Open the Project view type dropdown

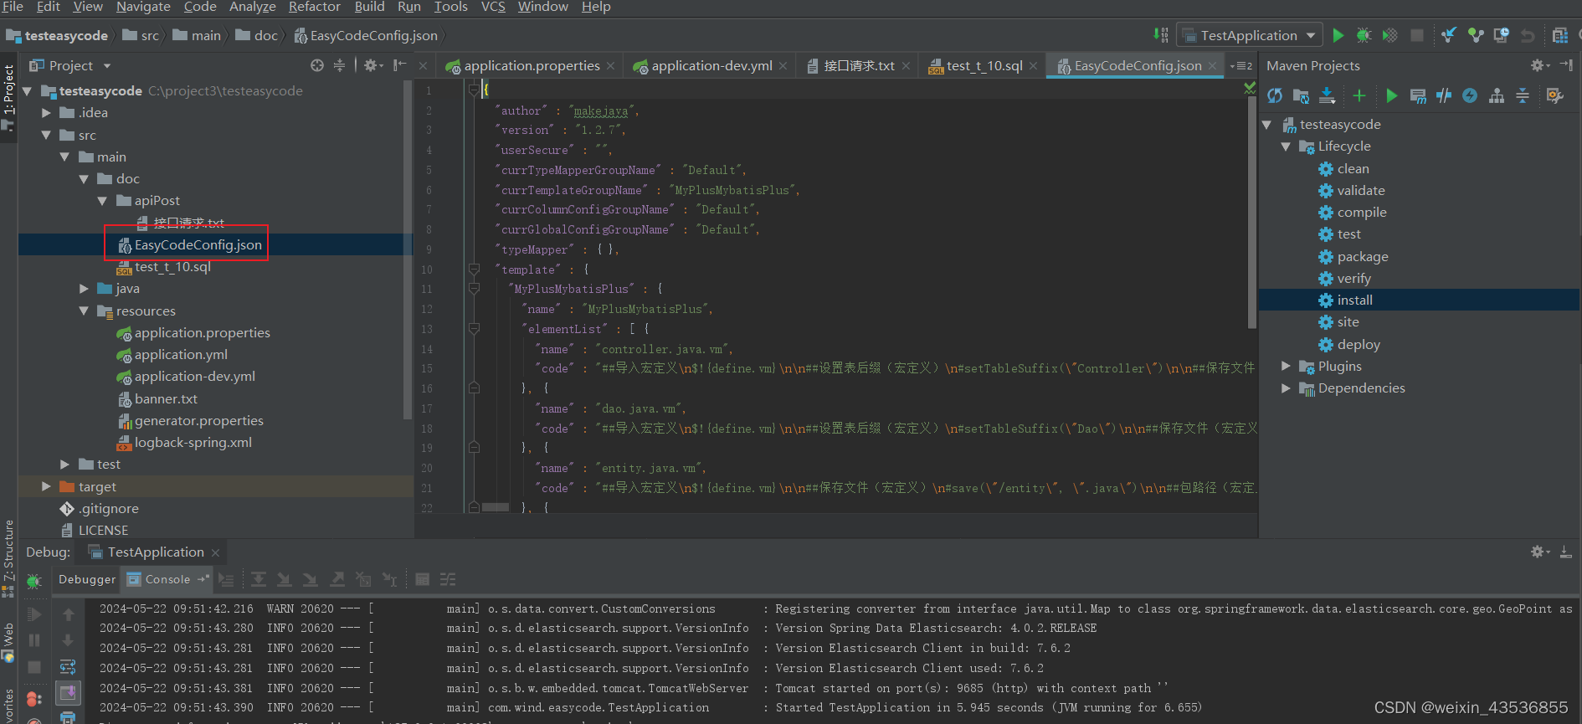tap(107, 66)
